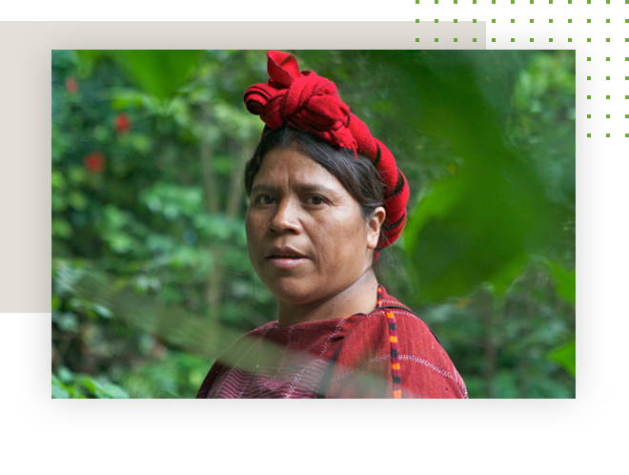This screenshot has height=475, width=629.
Task: Click the white stitching on the blouse
Action: [x=417, y=363]
